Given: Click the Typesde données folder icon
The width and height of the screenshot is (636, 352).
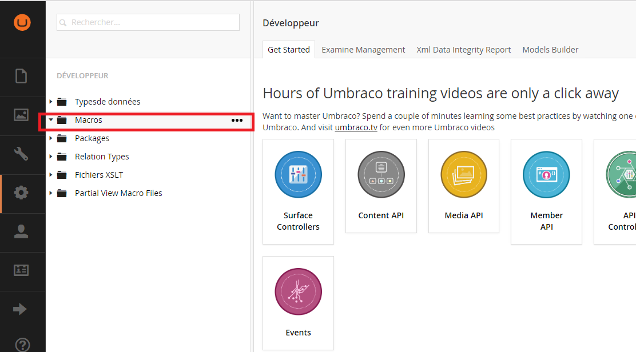Looking at the screenshot, I should [x=62, y=102].
